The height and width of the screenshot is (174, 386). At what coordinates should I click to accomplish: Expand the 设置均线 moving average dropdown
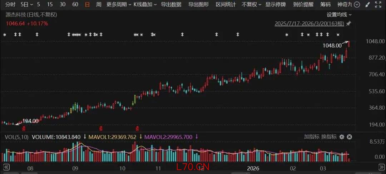tap(339, 15)
